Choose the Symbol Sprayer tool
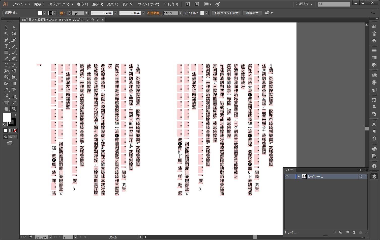 (6, 96)
